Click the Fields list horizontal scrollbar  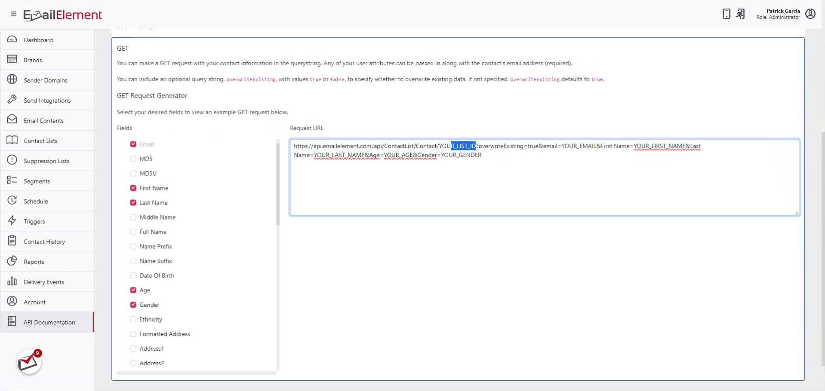coord(196,373)
